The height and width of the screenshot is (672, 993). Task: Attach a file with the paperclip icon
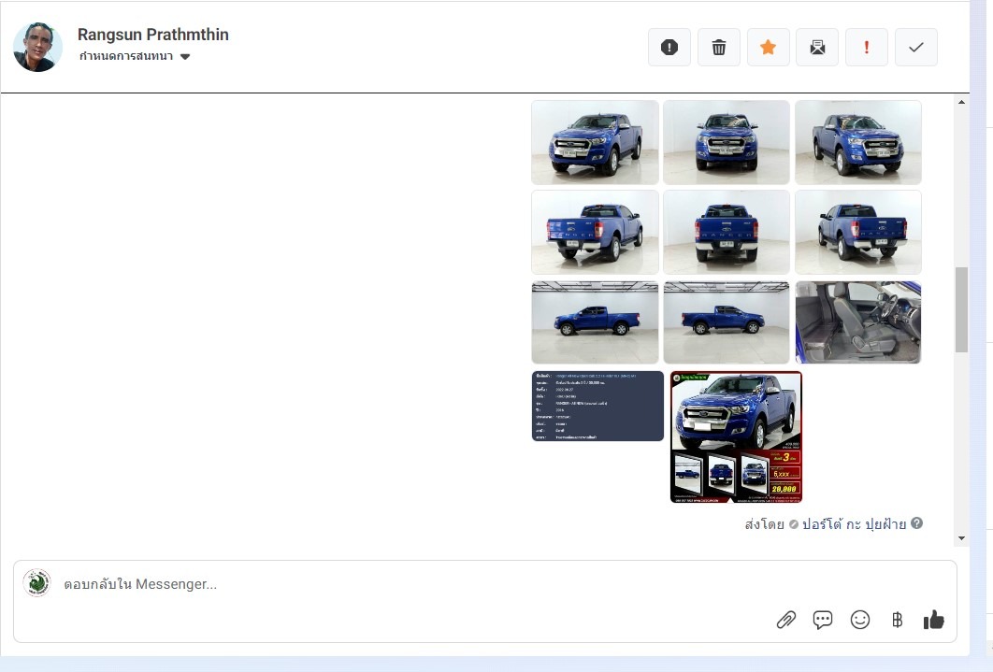[x=786, y=620]
